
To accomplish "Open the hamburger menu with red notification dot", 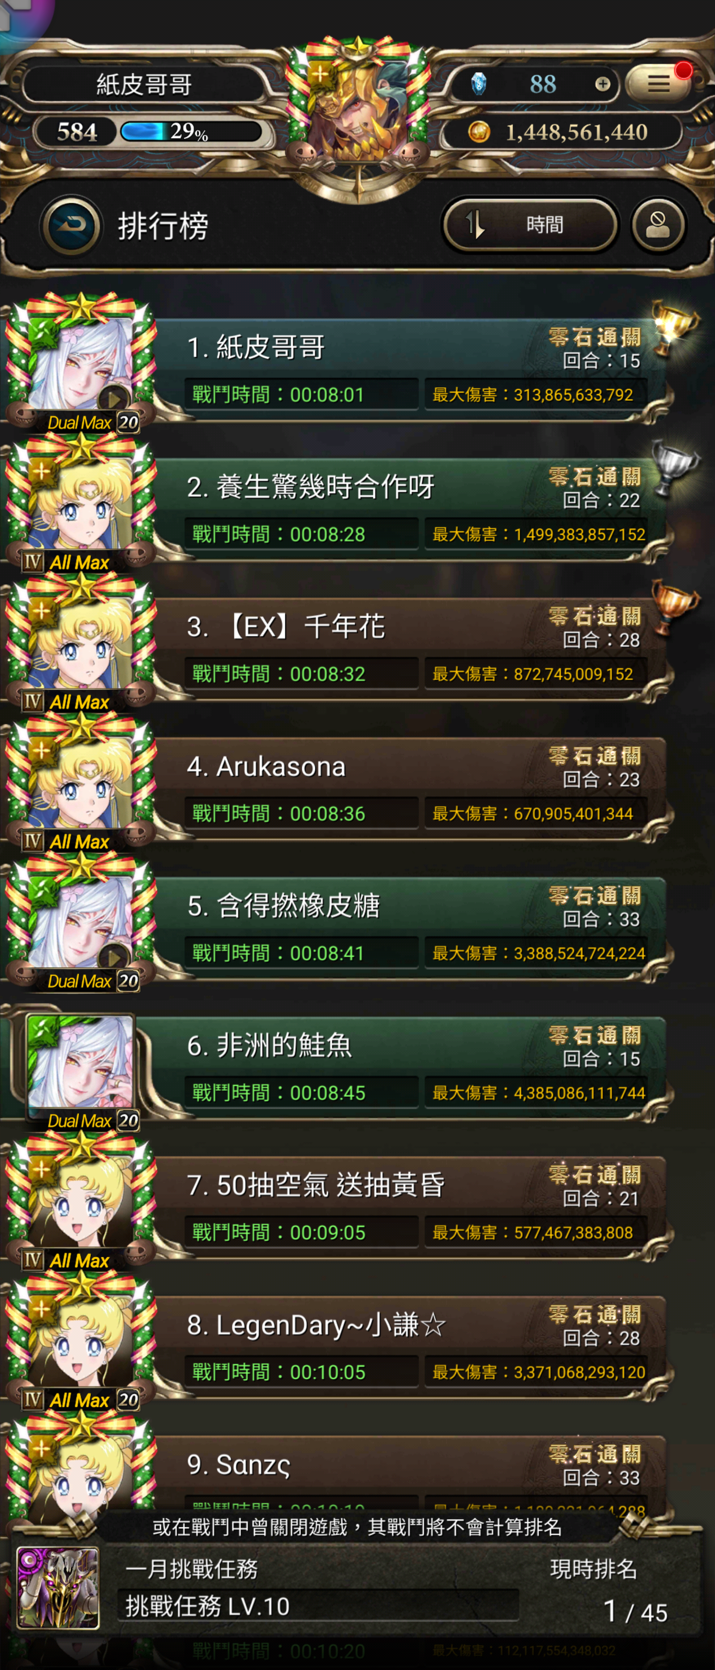I will (x=658, y=83).
